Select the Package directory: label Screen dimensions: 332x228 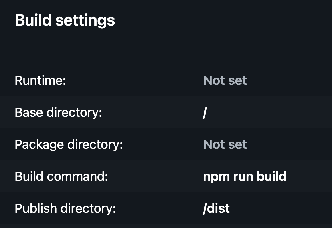pos(69,145)
